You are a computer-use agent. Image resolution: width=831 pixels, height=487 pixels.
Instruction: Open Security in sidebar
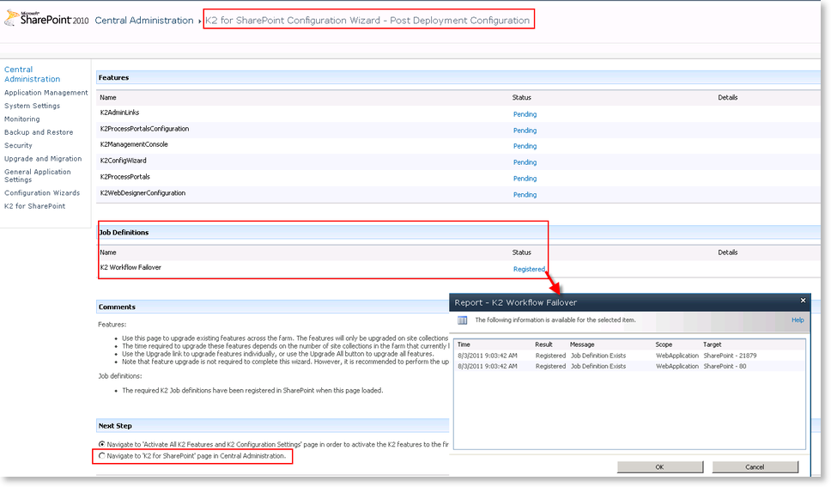pyautogui.click(x=19, y=145)
